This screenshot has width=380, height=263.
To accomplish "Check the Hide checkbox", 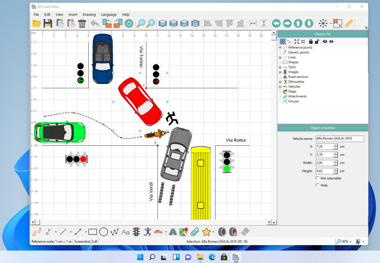I will click(x=317, y=185).
